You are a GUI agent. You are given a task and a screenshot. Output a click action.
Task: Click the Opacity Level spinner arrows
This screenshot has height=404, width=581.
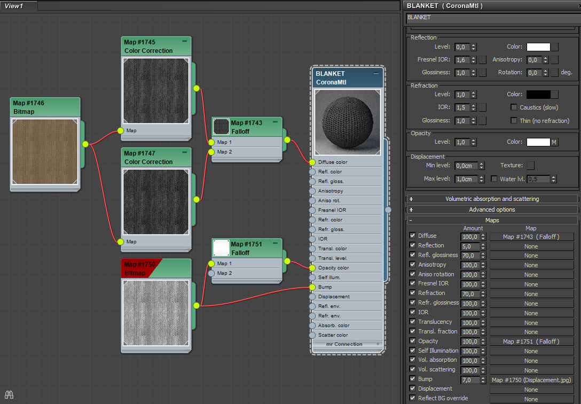point(474,142)
